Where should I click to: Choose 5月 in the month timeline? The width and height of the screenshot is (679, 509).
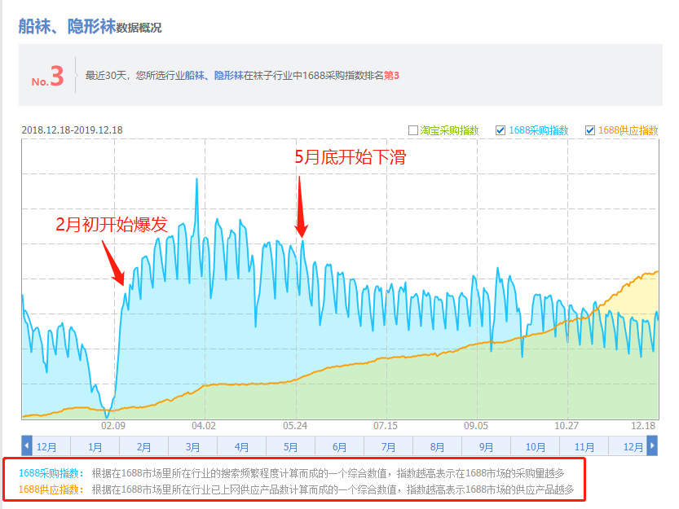[291, 447]
